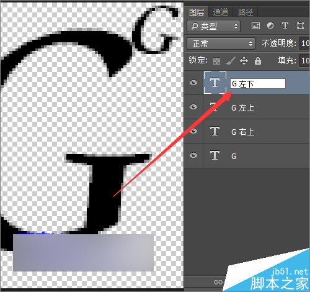Click the G 左下 layer thumbnail

(x=215, y=83)
